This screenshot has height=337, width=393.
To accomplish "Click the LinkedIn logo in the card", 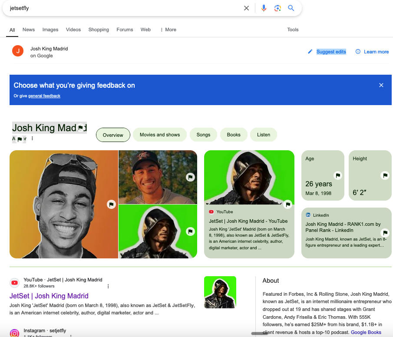I will click(308, 215).
